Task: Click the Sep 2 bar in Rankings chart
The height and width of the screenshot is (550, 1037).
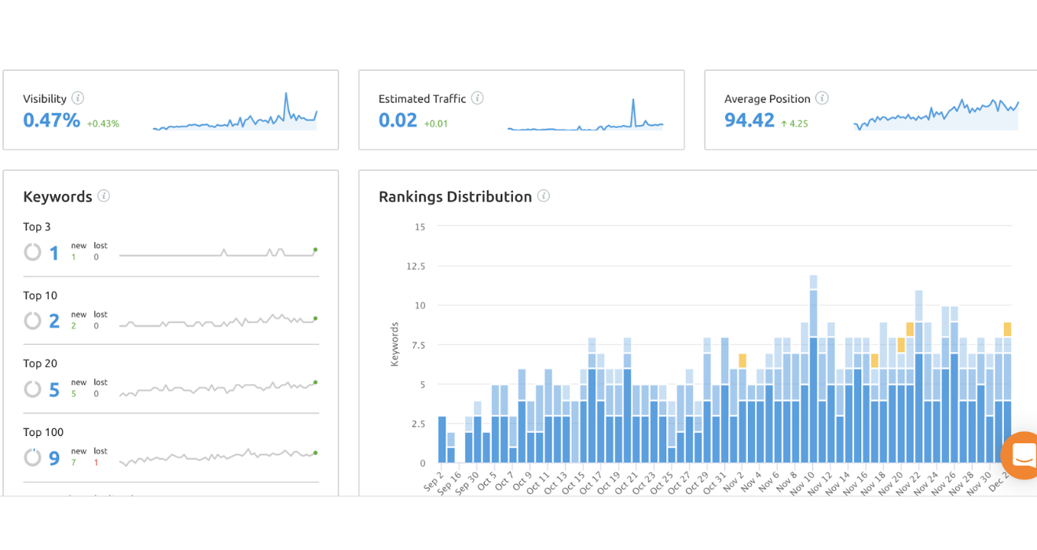Action: click(442, 440)
